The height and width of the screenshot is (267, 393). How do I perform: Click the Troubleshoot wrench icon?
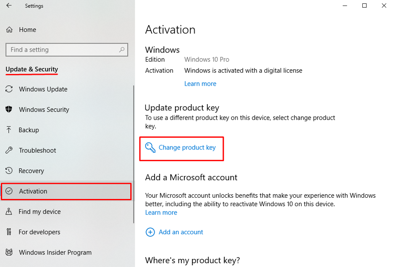[9, 150]
